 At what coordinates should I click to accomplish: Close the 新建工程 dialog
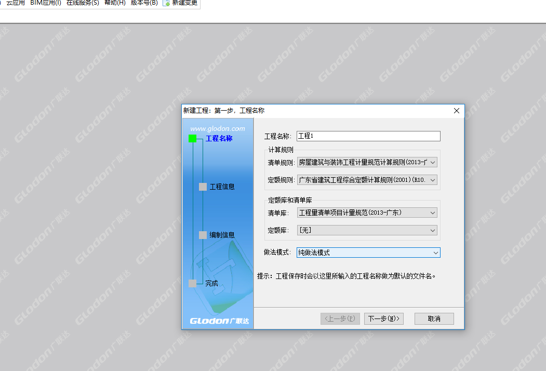tap(457, 111)
